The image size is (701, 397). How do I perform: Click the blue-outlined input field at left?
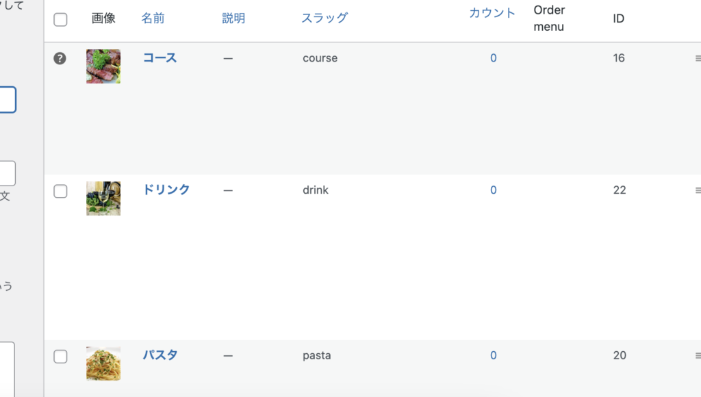tap(7, 100)
